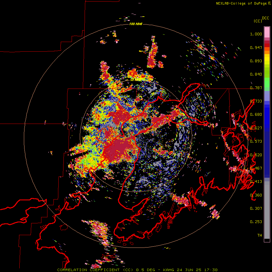Image resolution: width=272 pixels, height=272 pixels.
Task: Select the 0.840 legend value
Action: tap(256, 74)
